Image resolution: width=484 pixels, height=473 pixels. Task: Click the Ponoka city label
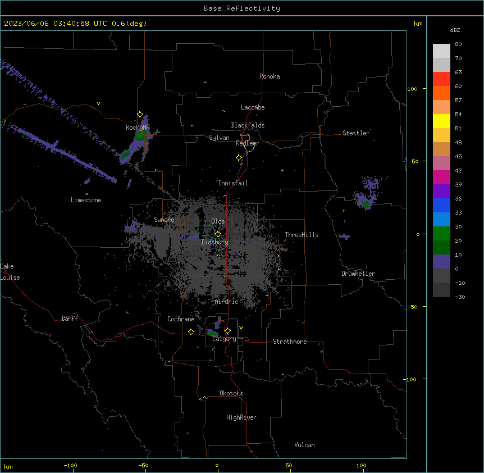pos(270,76)
